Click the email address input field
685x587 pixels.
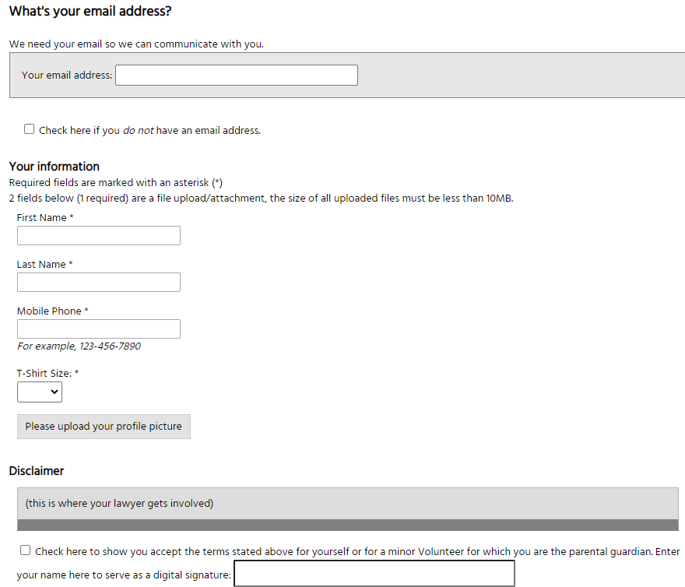236,76
